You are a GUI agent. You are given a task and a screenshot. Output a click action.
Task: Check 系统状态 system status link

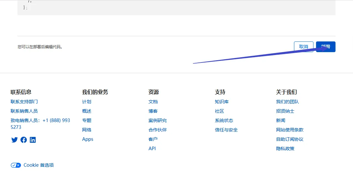pyautogui.click(x=224, y=120)
